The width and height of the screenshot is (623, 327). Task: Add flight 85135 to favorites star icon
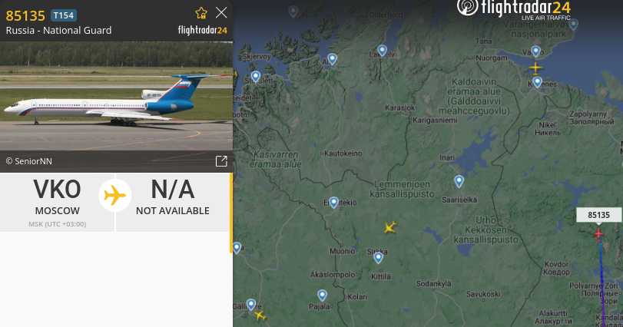201,13
